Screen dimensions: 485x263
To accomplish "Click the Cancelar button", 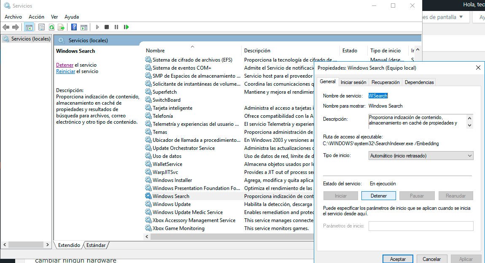I will (431, 259).
